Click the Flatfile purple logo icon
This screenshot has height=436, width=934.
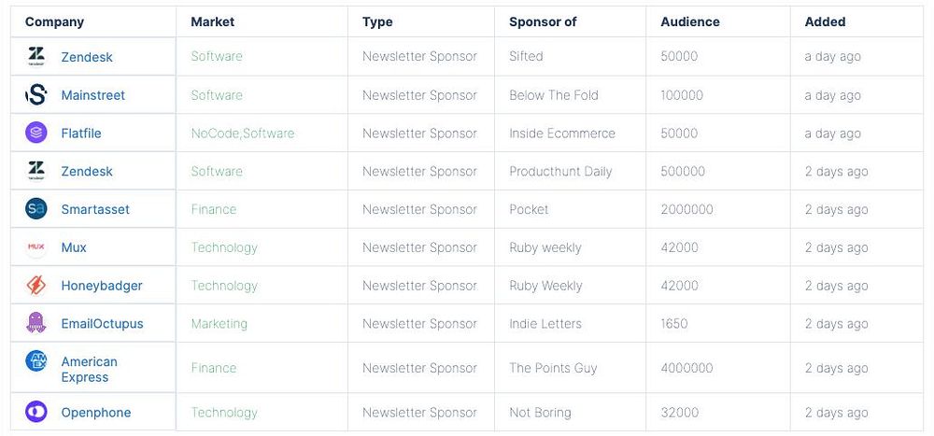click(x=36, y=133)
